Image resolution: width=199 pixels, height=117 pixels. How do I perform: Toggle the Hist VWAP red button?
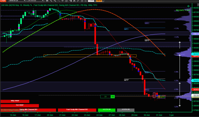[20, 106]
